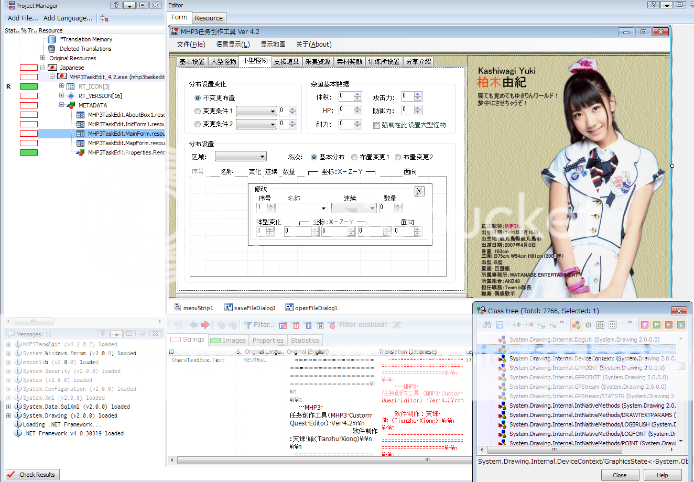694x482 pixels.
Task: Click the FU filter icon in string toolbar
Action: click(283, 325)
